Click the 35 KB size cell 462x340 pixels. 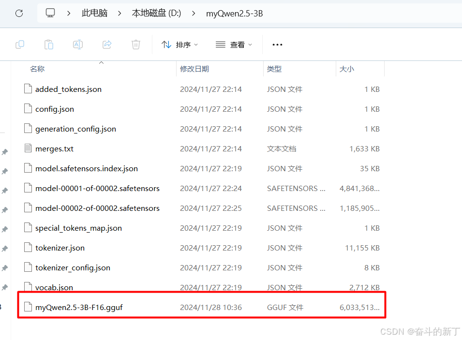point(370,168)
